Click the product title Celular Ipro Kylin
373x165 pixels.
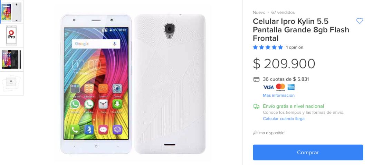(x=301, y=30)
